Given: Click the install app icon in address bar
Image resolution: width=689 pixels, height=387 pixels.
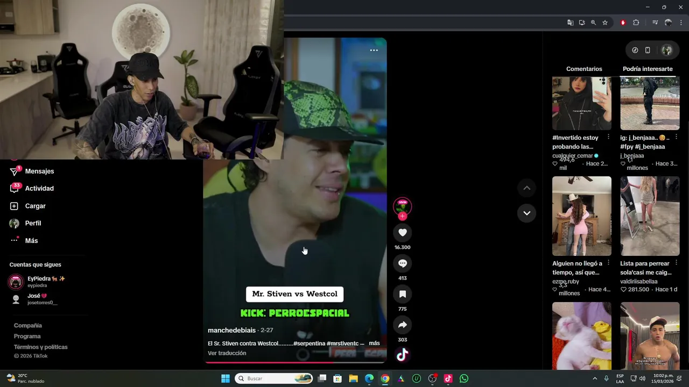Looking at the screenshot, I should click(x=582, y=23).
